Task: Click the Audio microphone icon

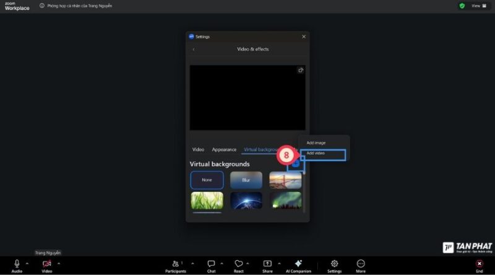Action: point(17,264)
